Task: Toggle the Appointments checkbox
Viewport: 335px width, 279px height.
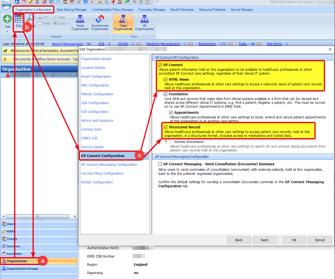Action: [171, 113]
